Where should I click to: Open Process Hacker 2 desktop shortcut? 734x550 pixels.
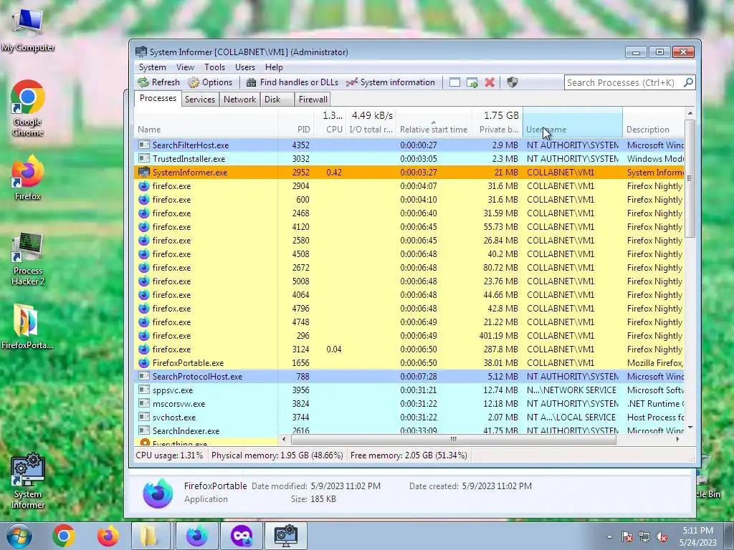click(x=28, y=259)
